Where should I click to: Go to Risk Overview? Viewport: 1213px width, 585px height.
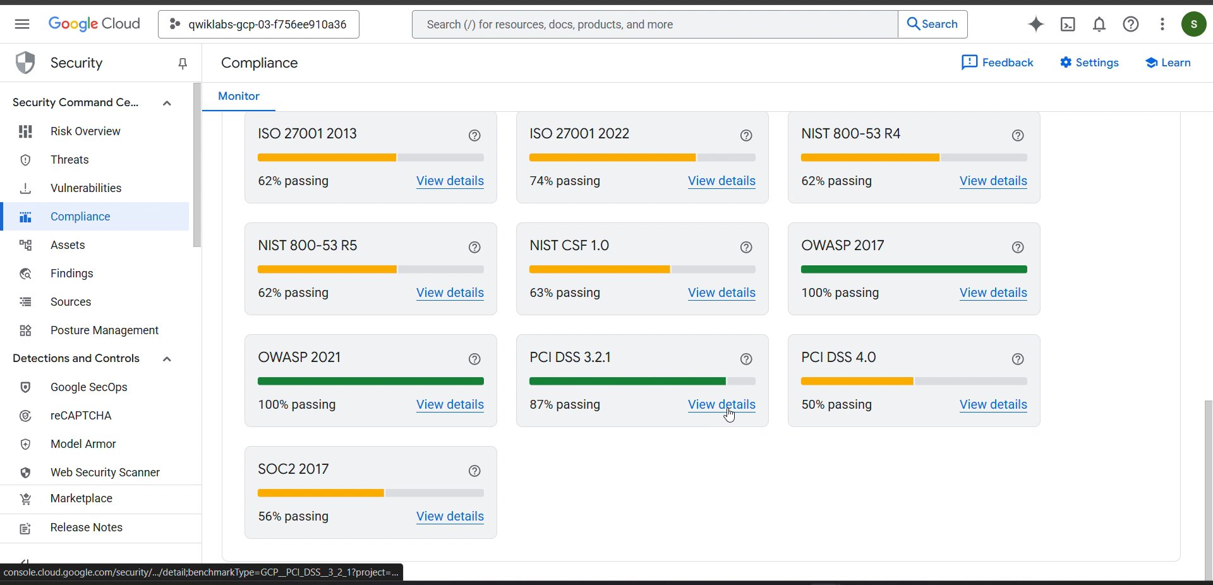pyautogui.click(x=95, y=131)
